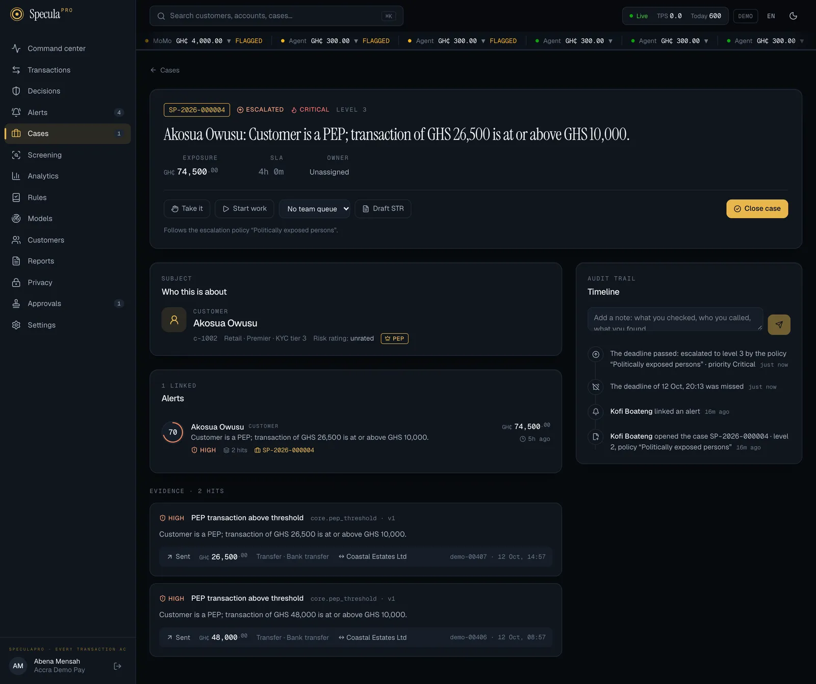Click Draft STR button
This screenshot has height=684, width=816.
pyautogui.click(x=383, y=209)
